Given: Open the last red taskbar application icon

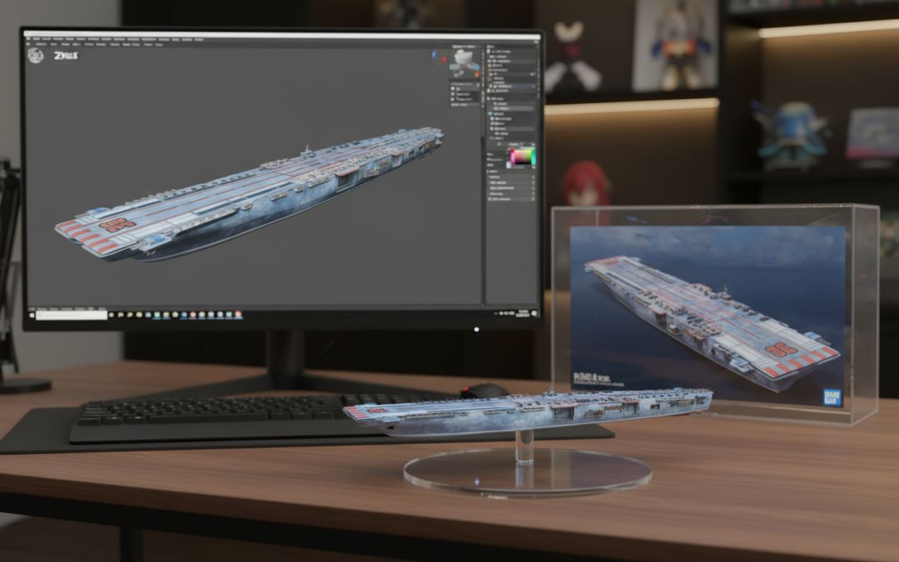Looking at the screenshot, I should point(239,315).
